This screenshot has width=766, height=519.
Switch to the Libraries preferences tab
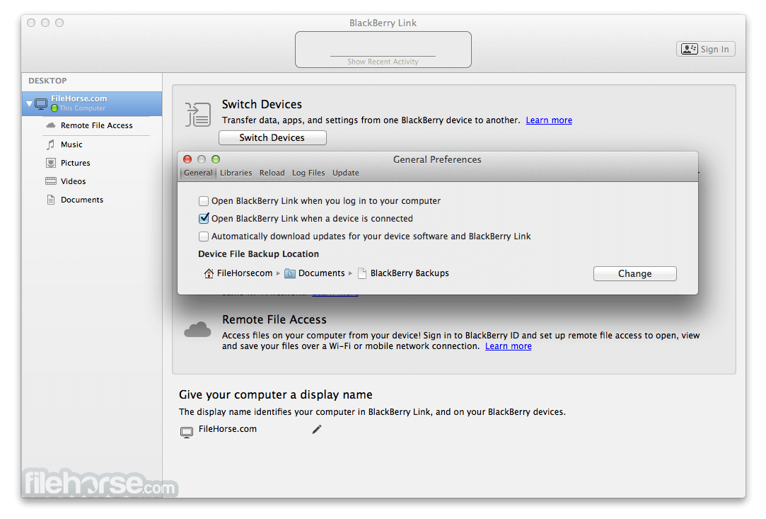[x=236, y=173]
